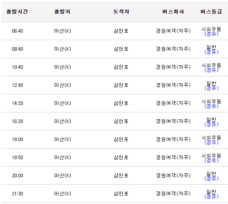
Task: Click 마산(K) in the 18:50 row
Action: 63,157
